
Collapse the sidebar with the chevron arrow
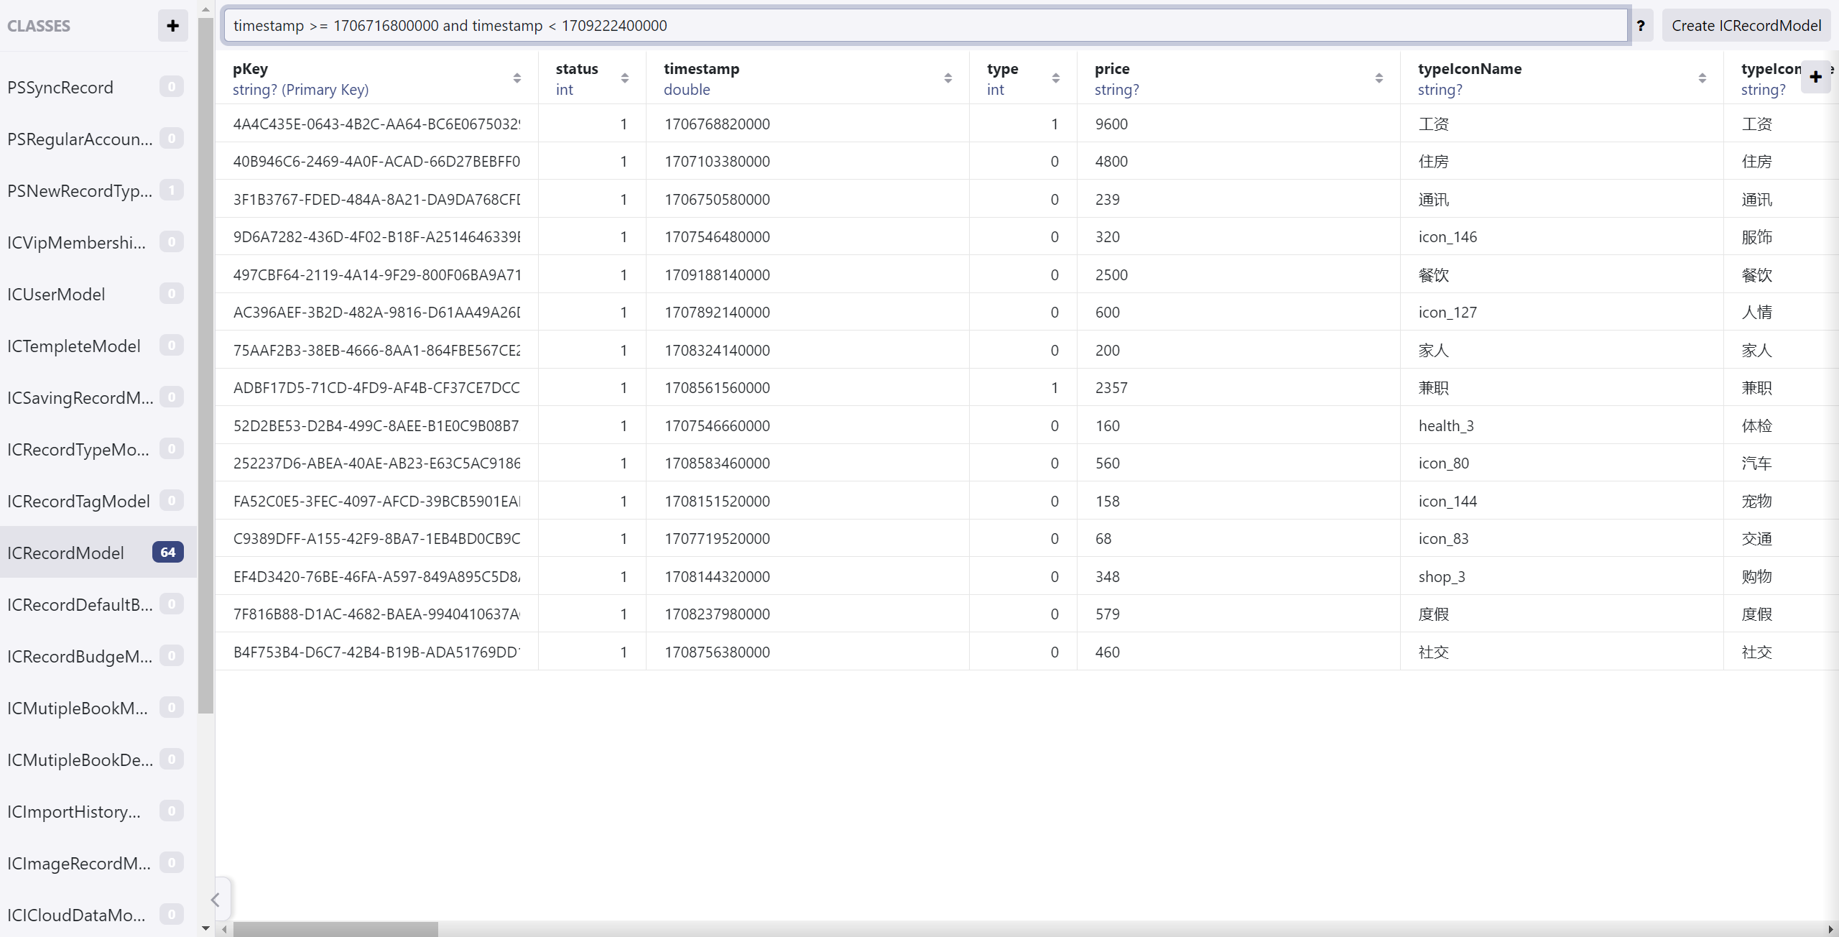pos(216,900)
